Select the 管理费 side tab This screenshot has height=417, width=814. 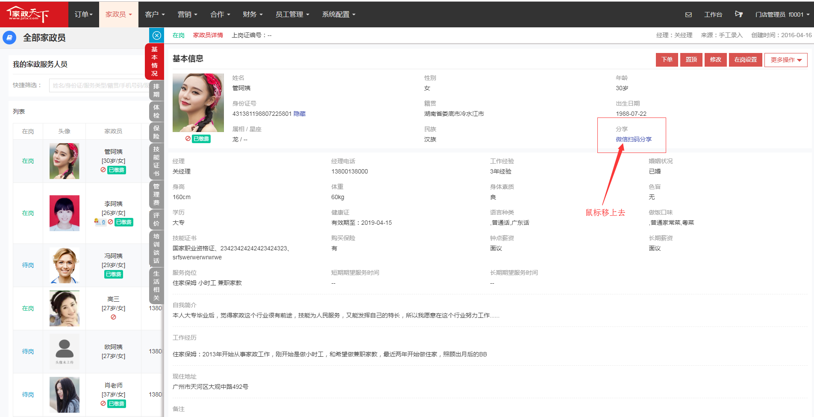coord(156,194)
